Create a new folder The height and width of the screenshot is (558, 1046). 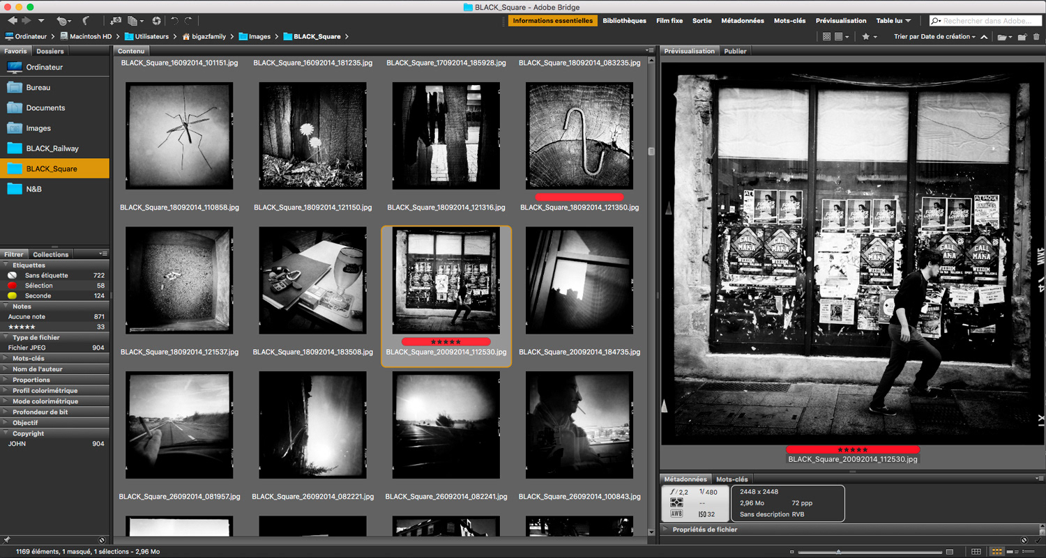[x=1022, y=37]
